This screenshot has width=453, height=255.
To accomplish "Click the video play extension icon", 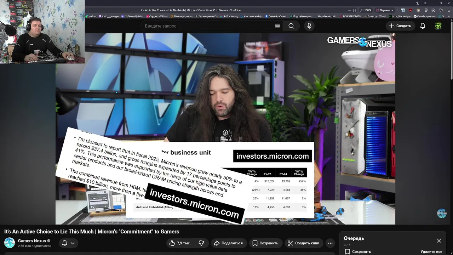I will pyautogui.click(x=433, y=10).
